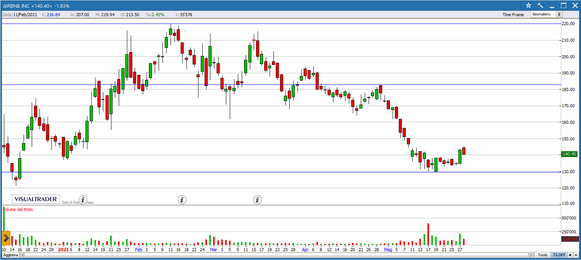The image size is (581, 260).
Task: Open the info marker near February 16
Action: point(182,199)
